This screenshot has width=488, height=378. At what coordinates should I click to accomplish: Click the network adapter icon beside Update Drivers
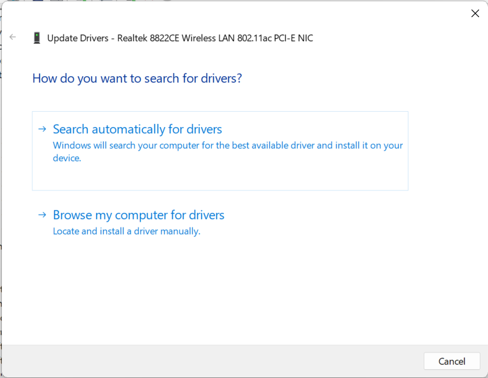click(x=37, y=38)
